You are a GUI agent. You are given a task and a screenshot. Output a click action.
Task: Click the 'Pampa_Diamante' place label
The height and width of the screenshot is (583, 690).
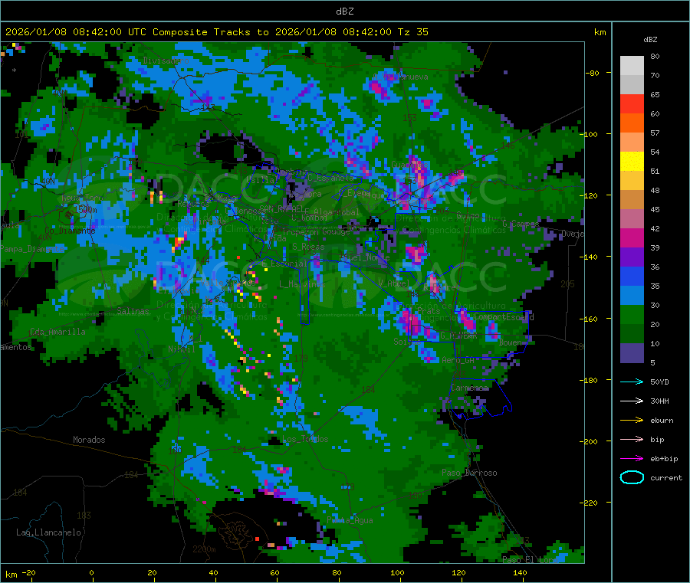32,249
